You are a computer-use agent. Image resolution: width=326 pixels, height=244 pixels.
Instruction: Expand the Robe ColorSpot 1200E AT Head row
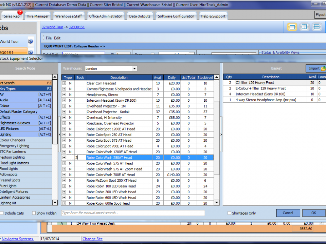click(65, 129)
